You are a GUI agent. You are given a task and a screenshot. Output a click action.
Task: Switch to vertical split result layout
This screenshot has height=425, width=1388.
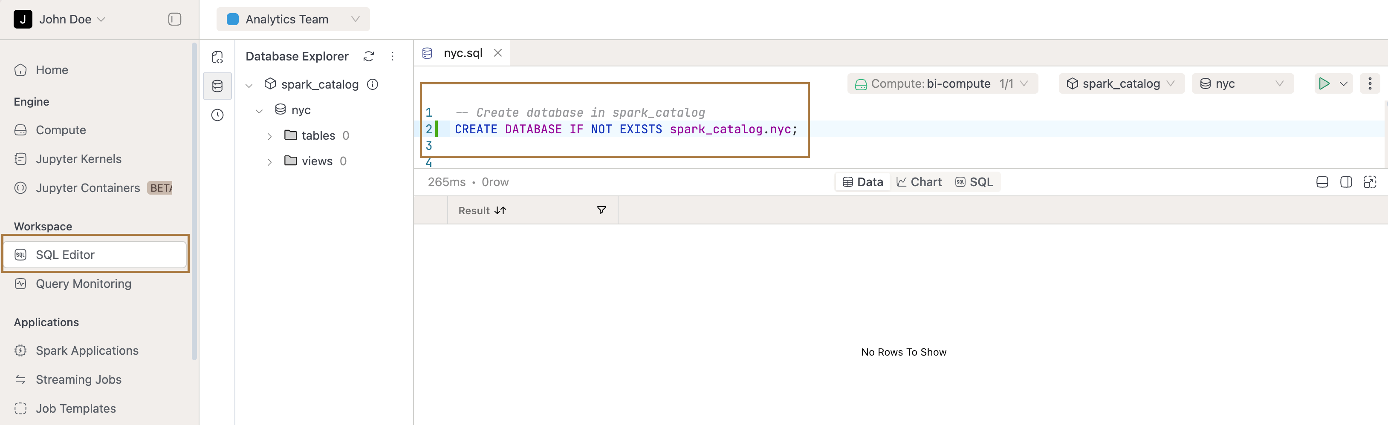tap(1346, 182)
